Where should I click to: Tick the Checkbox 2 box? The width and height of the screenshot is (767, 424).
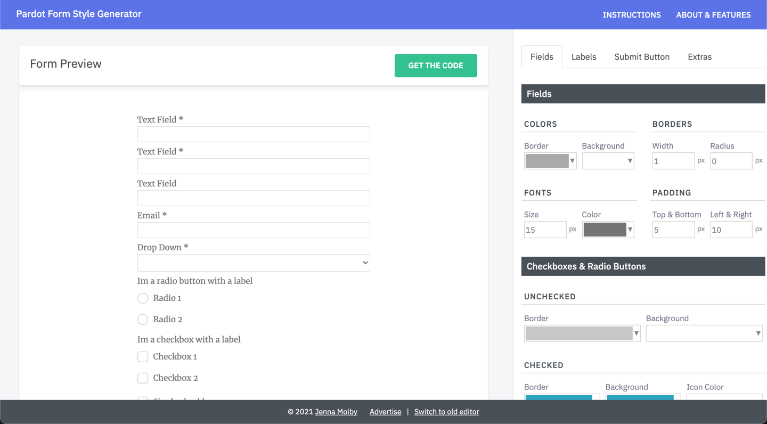[x=143, y=378]
